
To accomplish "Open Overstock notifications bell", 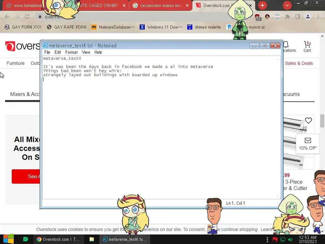I will 286,44.
